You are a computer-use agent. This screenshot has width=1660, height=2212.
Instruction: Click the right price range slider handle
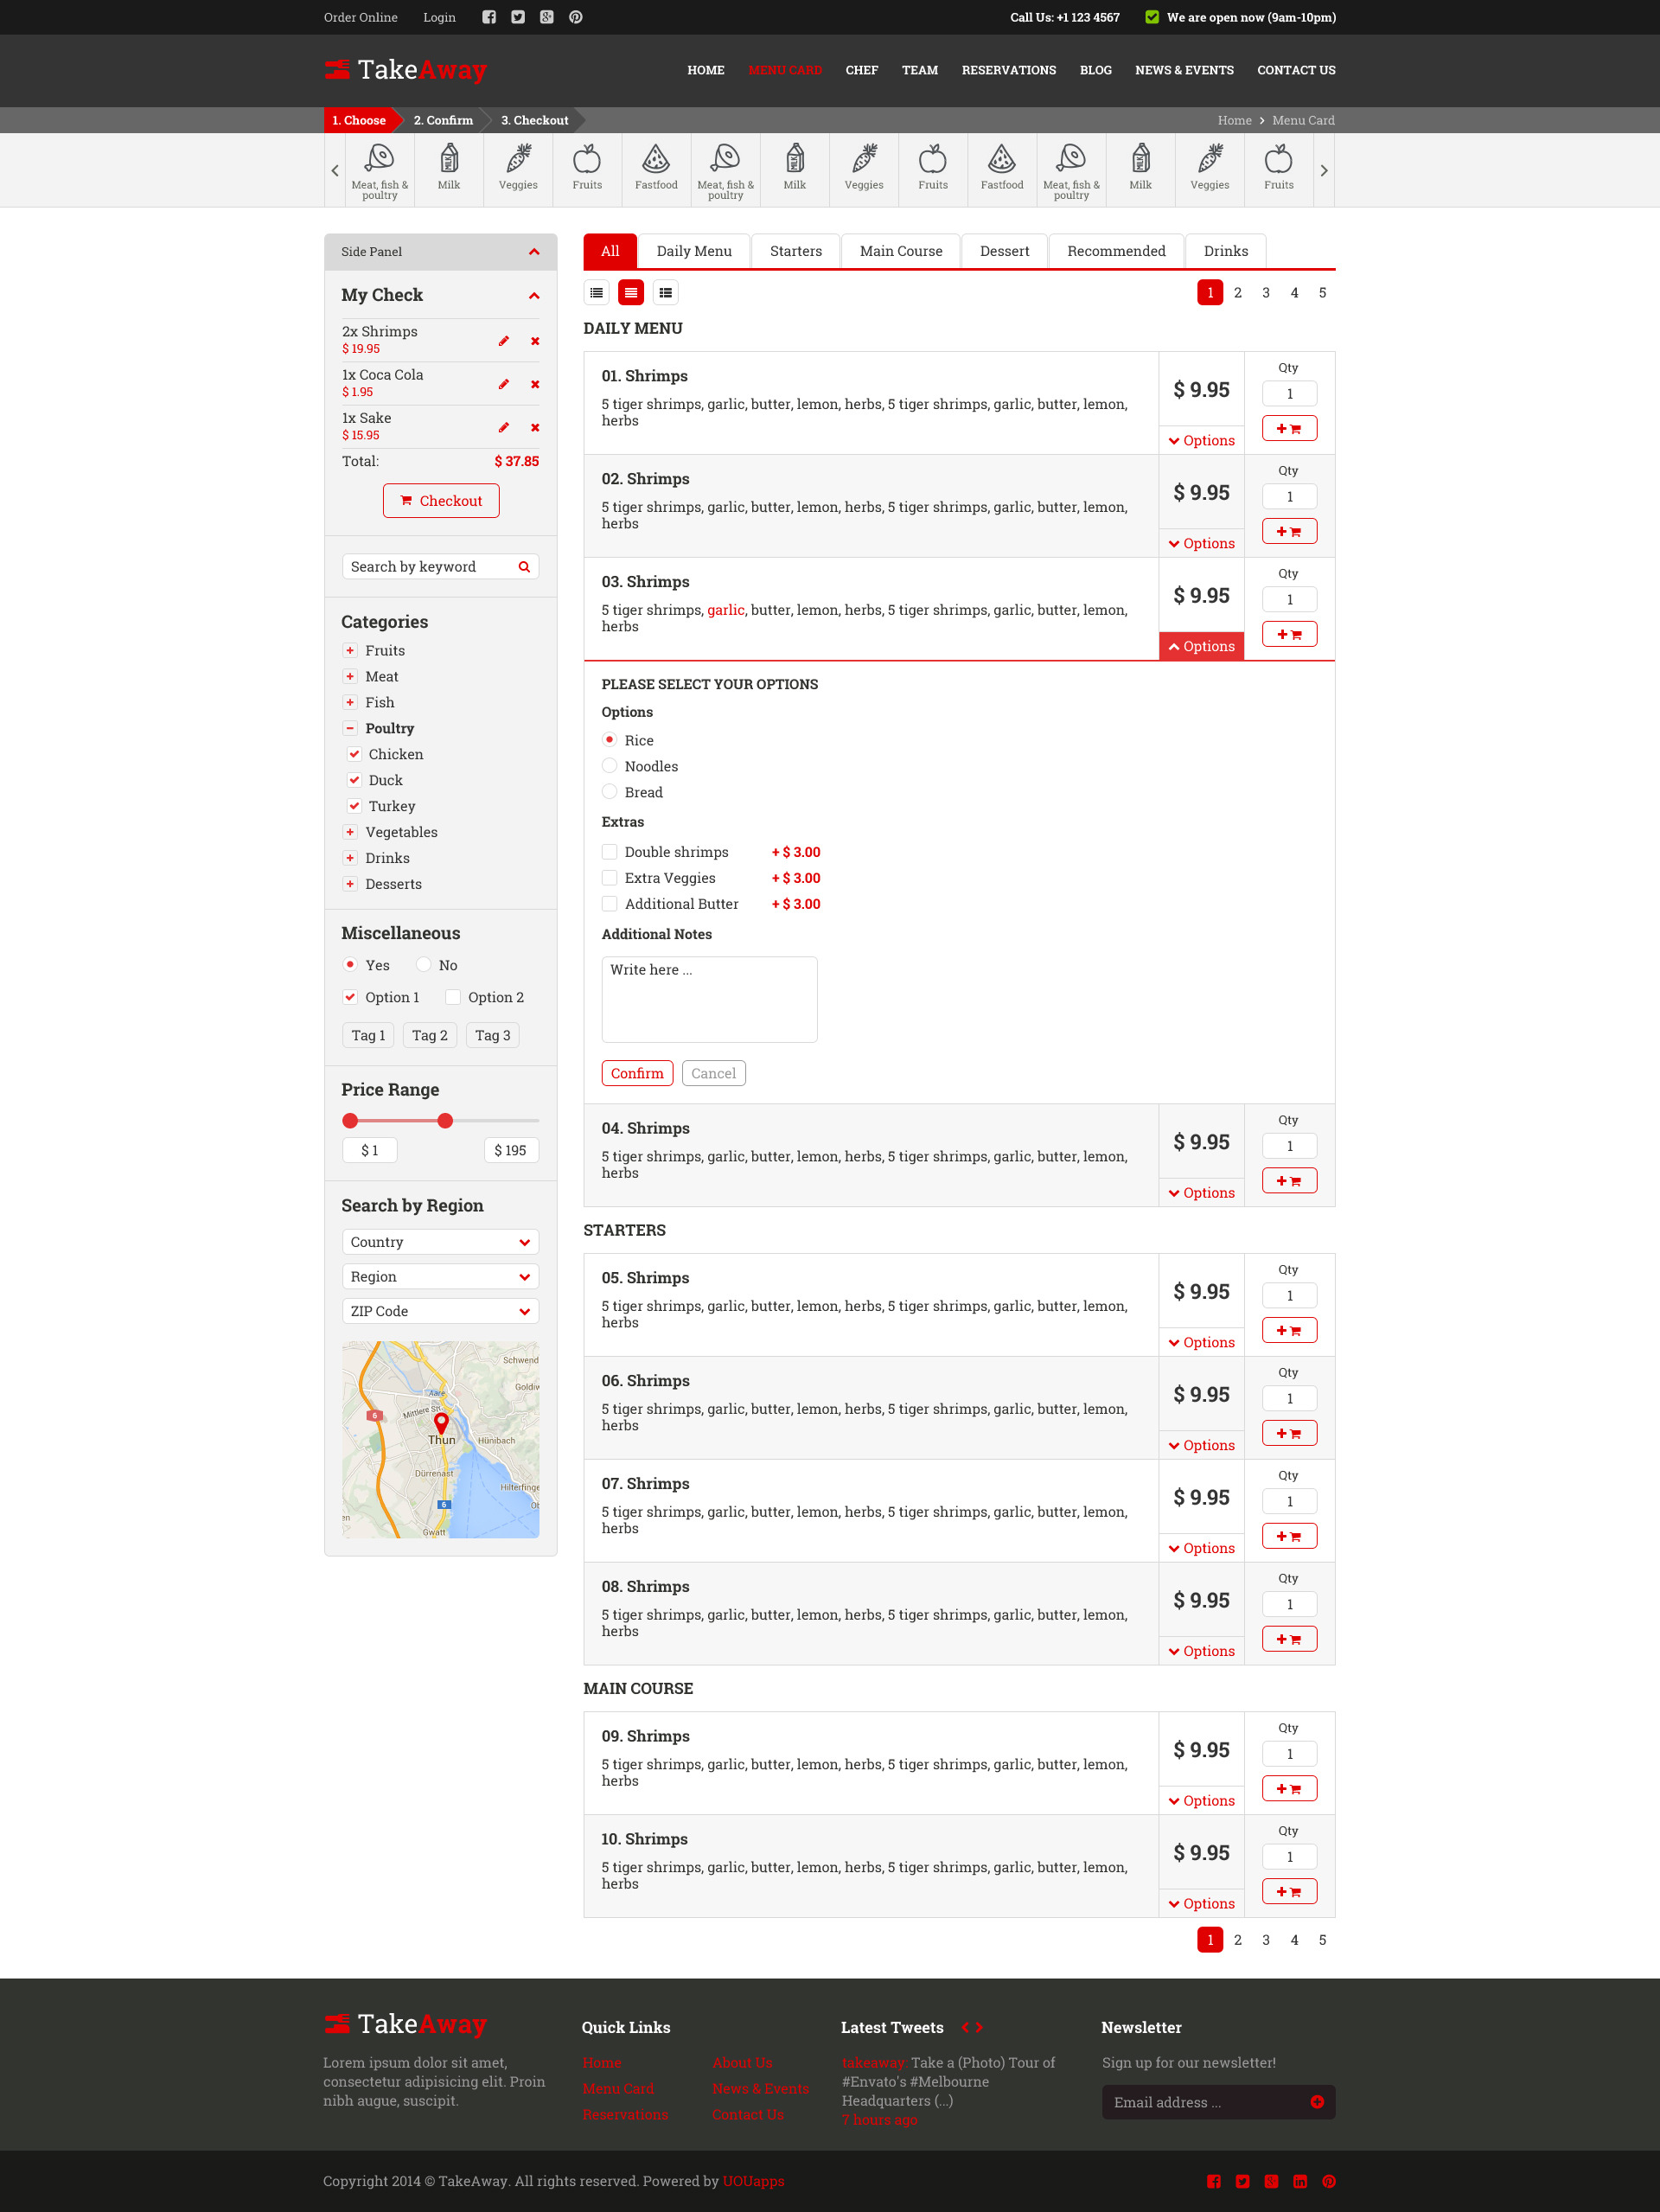tap(445, 1121)
